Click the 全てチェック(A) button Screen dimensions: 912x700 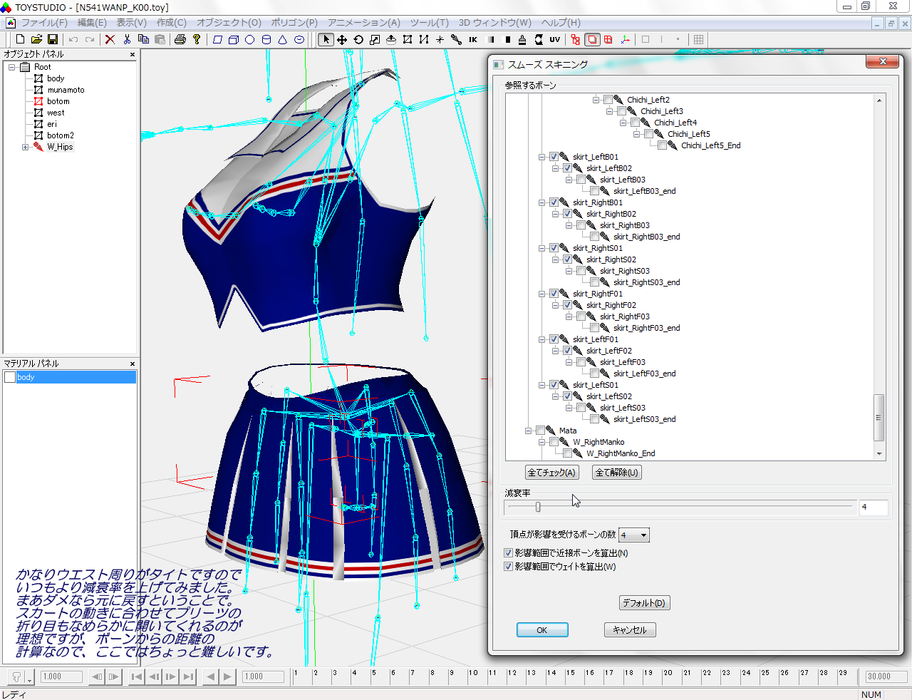(551, 473)
